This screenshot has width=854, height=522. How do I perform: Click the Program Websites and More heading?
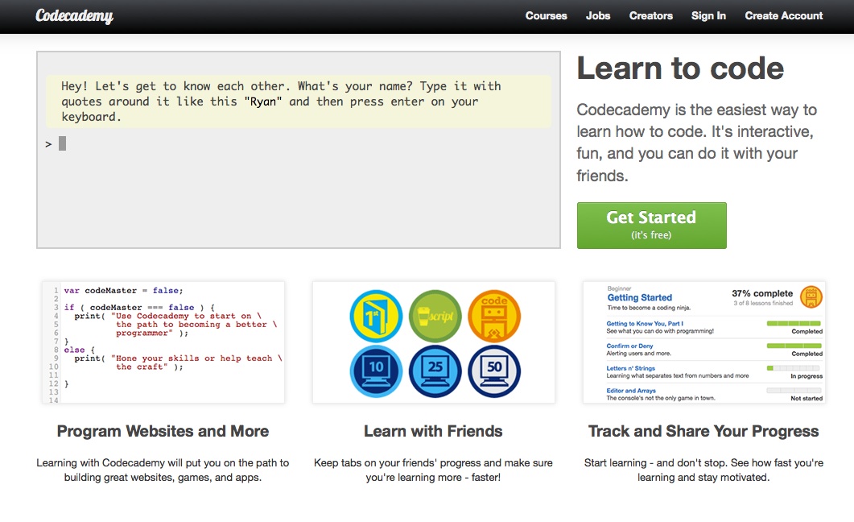[163, 431]
